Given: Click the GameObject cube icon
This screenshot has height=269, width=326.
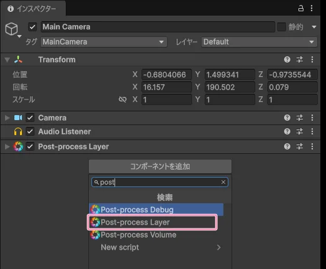Looking at the screenshot, I should click(x=11, y=29).
